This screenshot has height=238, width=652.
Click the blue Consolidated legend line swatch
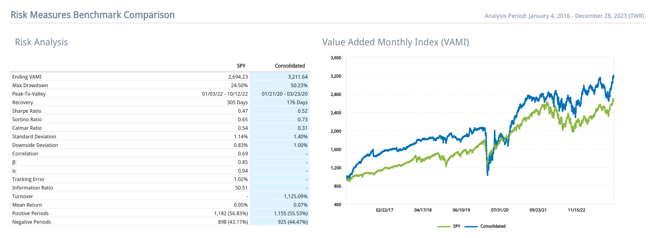point(471,227)
